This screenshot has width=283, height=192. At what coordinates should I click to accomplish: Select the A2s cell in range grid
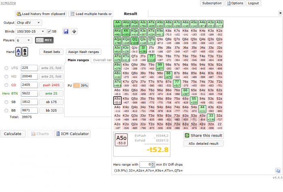[219, 24]
